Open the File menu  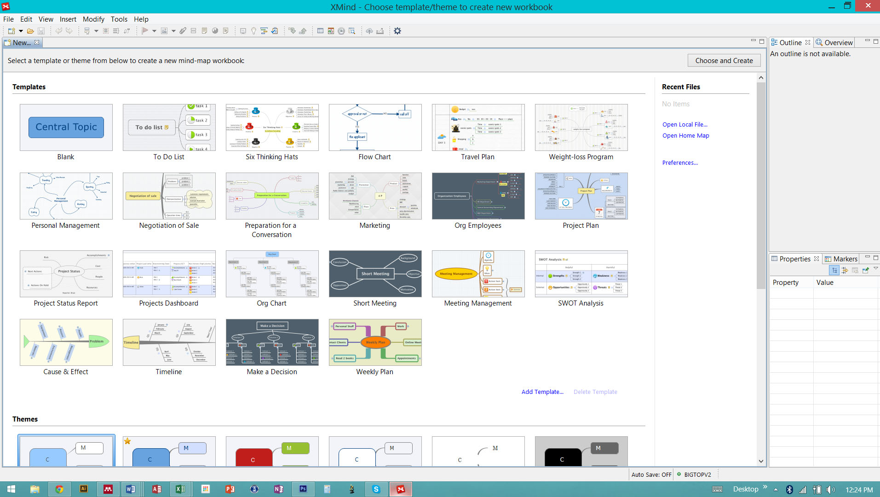coord(8,19)
